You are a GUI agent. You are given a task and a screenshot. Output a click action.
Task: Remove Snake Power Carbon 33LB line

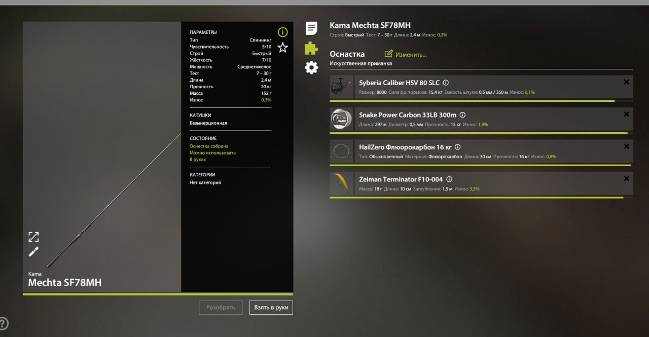coord(626,115)
